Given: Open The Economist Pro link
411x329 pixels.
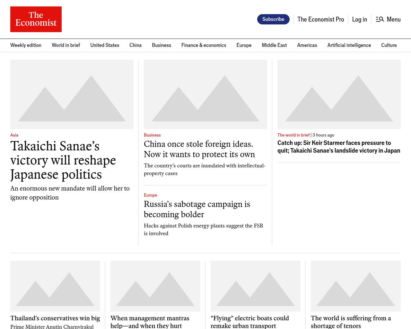Looking at the screenshot, I should point(320,19).
